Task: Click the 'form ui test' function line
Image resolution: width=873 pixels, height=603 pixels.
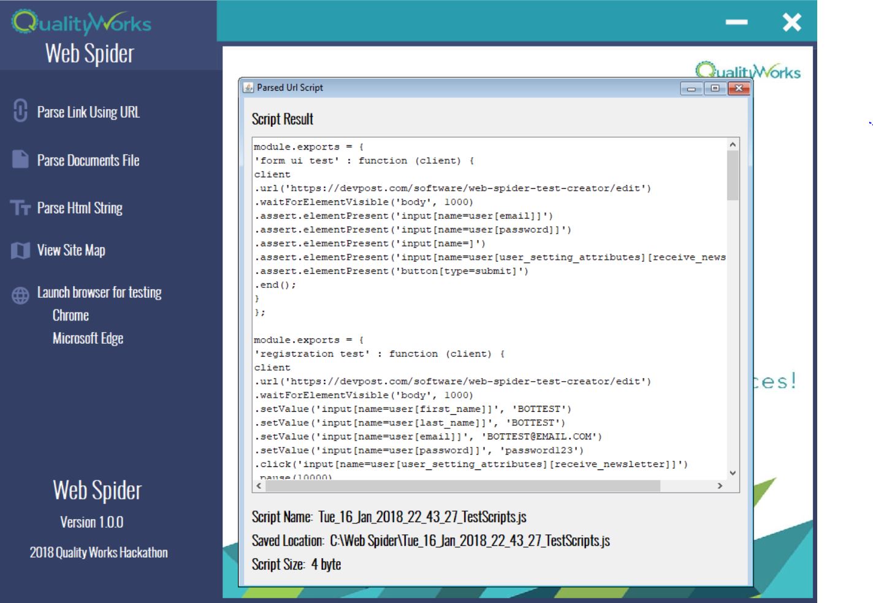Action: [x=364, y=161]
